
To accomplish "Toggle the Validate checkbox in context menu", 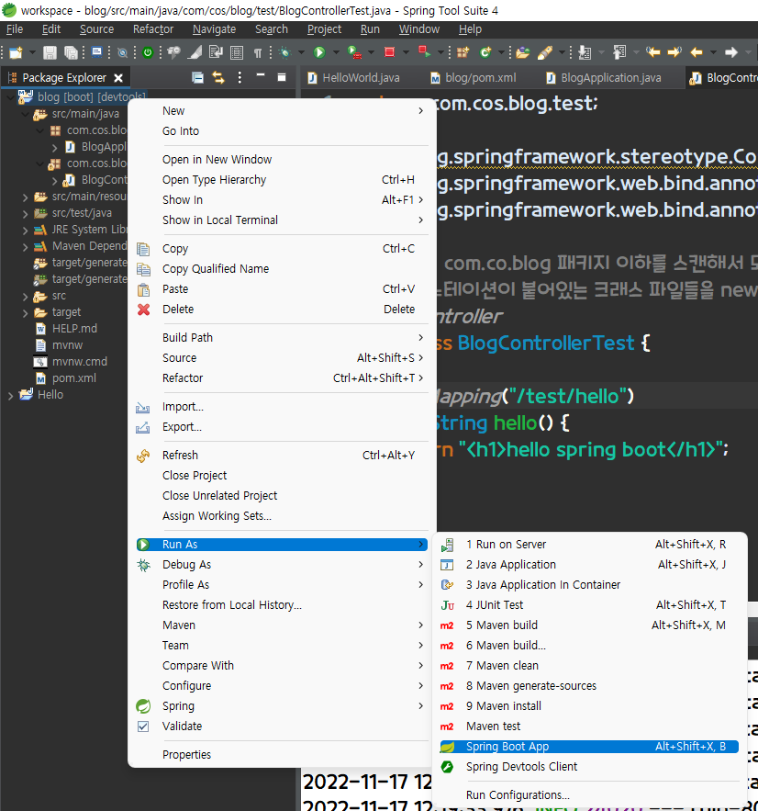I will point(143,727).
